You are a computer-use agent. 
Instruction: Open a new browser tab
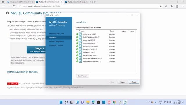tap(95, 2)
